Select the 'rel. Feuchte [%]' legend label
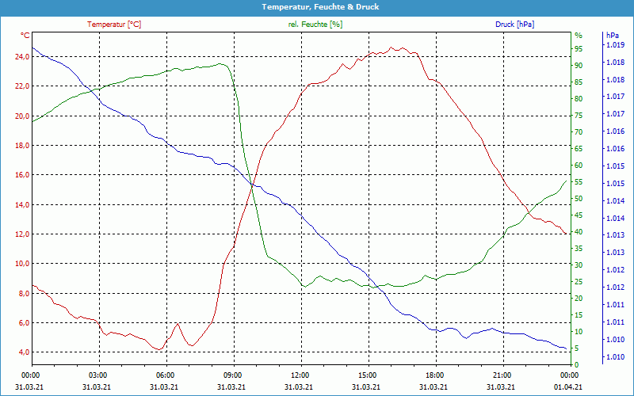This screenshot has height=396, width=634. point(315,25)
